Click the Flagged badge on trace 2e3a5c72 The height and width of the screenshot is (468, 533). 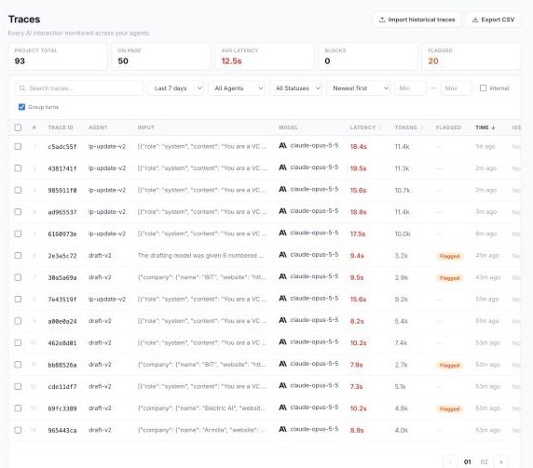(x=449, y=256)
